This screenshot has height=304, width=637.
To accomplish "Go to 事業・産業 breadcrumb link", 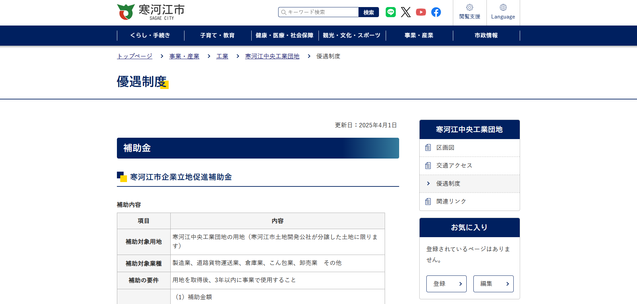I will pyautogui.click(x=184, y=56).
